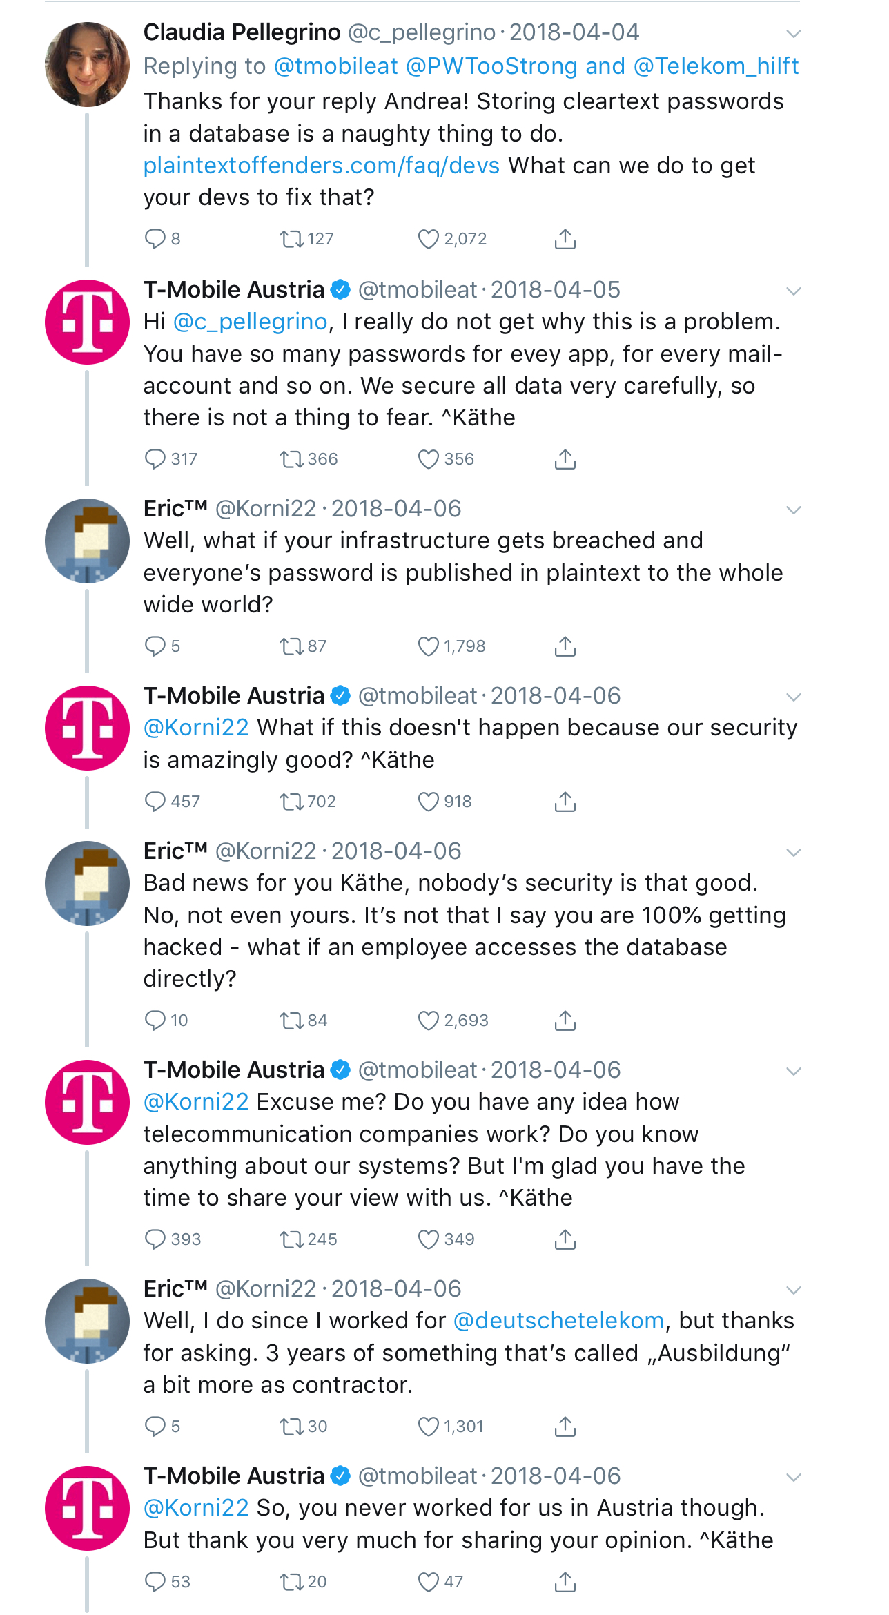The height and width of the screenshot is (1615, 889).
Task: Open Claudia Pellegrino's profile picture
Action: click(87, 64)
